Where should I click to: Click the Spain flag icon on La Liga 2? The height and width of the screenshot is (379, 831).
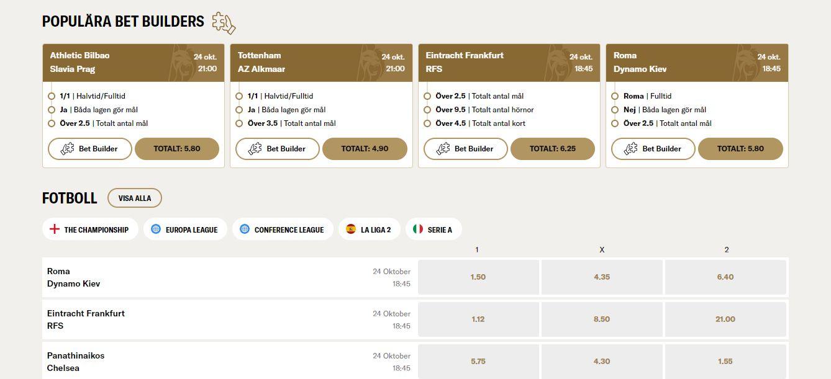pyautogui.click(x=351, y=229)
